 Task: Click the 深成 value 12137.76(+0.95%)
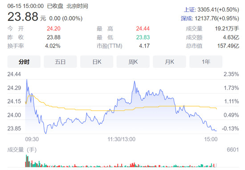[217, 19]
